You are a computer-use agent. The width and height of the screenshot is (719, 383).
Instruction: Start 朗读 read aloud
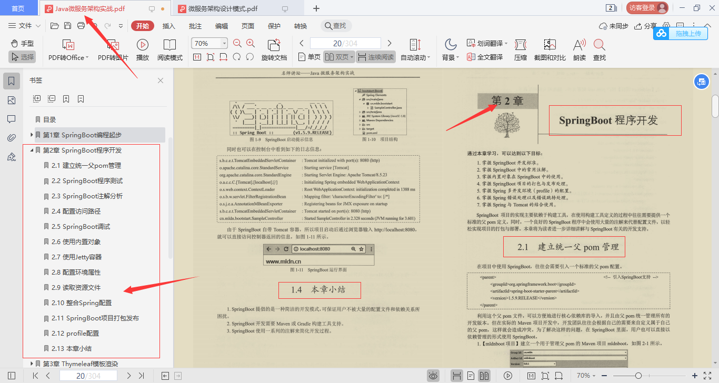[x=580, y=51]
